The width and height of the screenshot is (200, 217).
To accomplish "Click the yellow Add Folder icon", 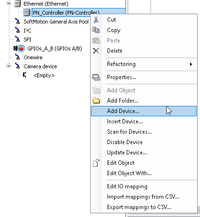I will point(96,101).
